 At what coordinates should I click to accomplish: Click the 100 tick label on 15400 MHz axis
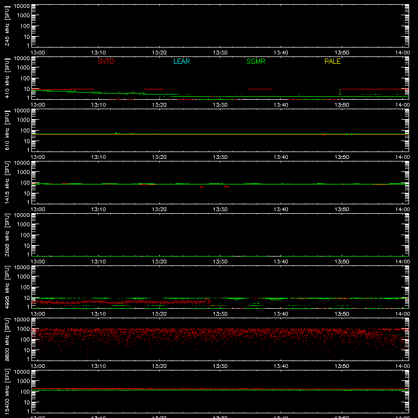point(25,392)
